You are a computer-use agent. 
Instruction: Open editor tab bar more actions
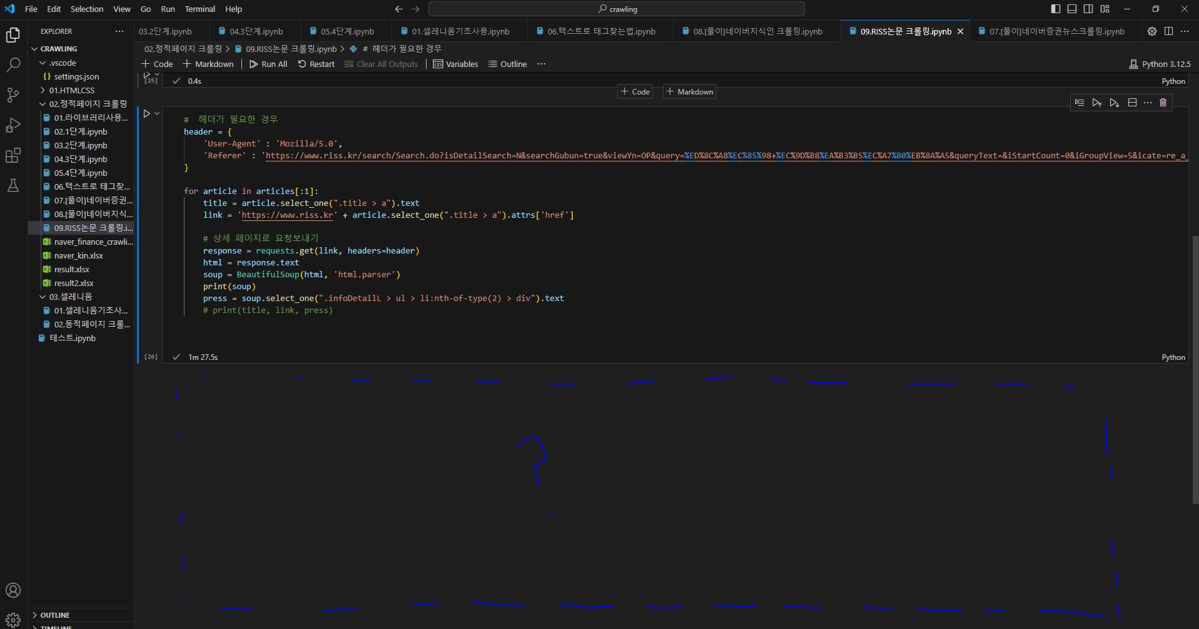1185,31
